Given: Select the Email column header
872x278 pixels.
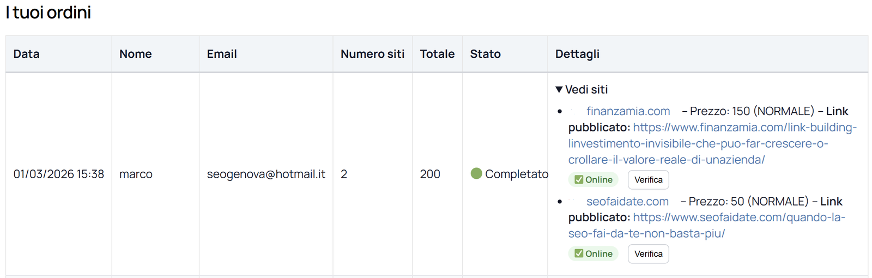Looking at the screenshot, I should 222,54.
